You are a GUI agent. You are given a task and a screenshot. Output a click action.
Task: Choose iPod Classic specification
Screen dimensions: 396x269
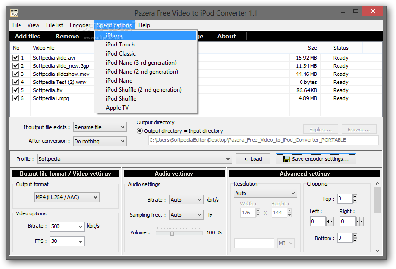click(x=146, y=54)
